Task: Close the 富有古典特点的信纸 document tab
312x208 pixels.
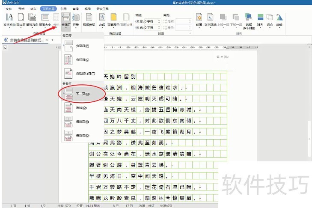Action: tap(47, 40)
